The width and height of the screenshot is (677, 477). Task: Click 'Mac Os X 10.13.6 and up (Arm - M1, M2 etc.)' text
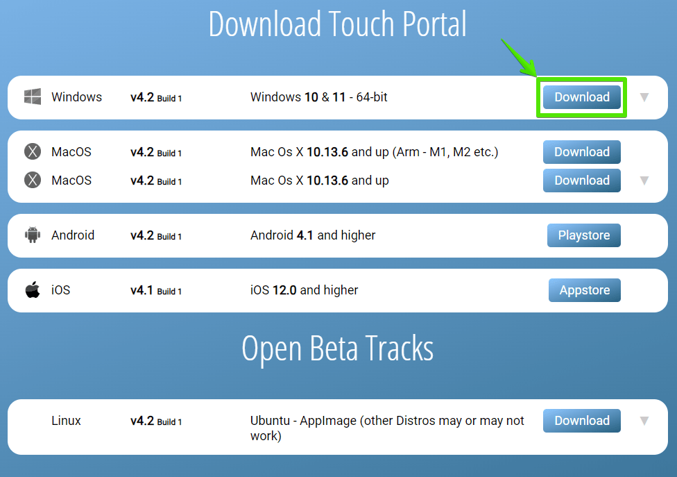(x=375, y=152)
